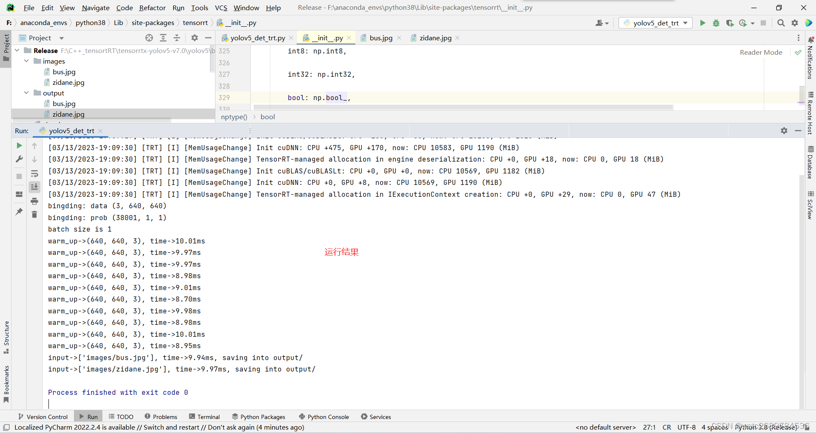Open Project view mode dropdown arrow
This screenshot has height=433, width=816.
(62, 38)
